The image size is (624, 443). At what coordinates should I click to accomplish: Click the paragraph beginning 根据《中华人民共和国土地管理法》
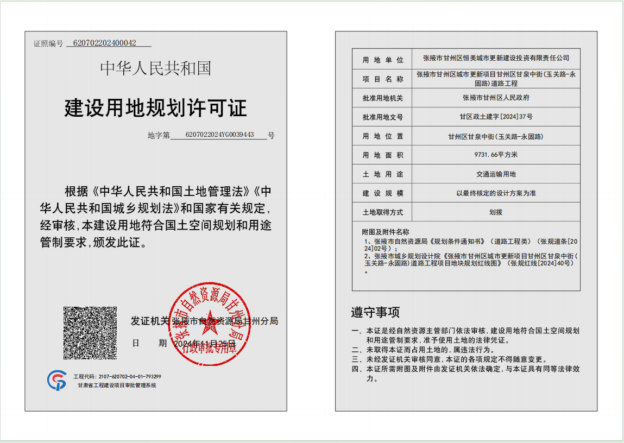point(156,217)
